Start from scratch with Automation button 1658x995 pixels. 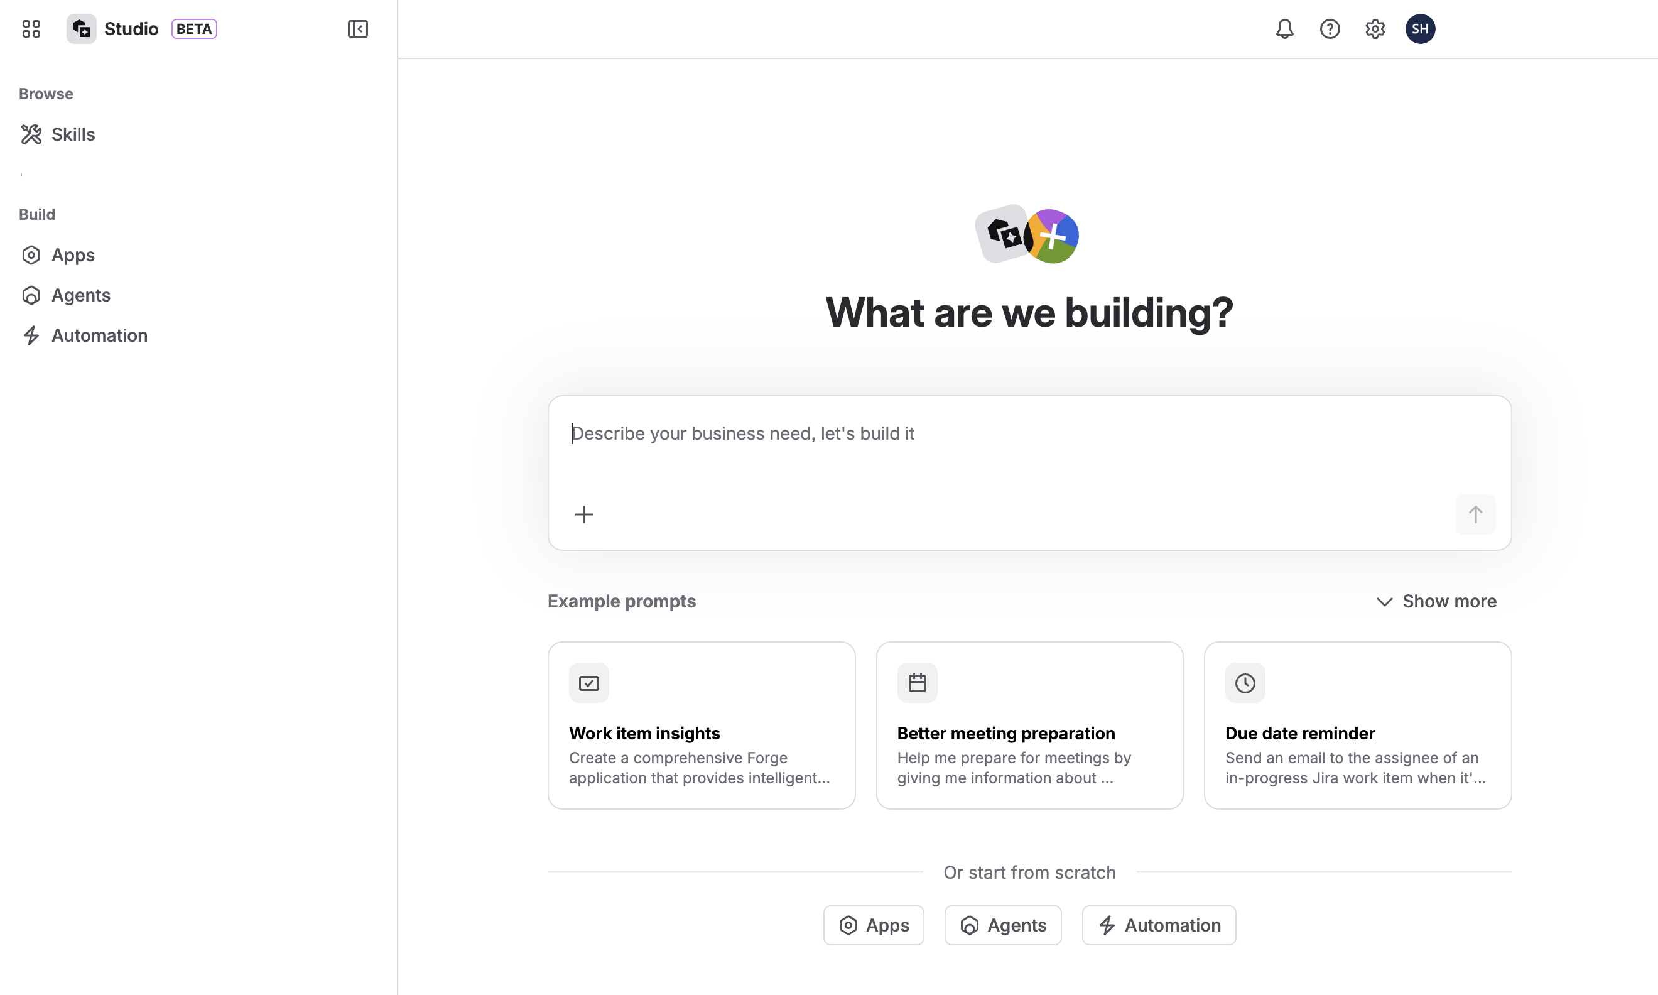(x=1158, y=925)
